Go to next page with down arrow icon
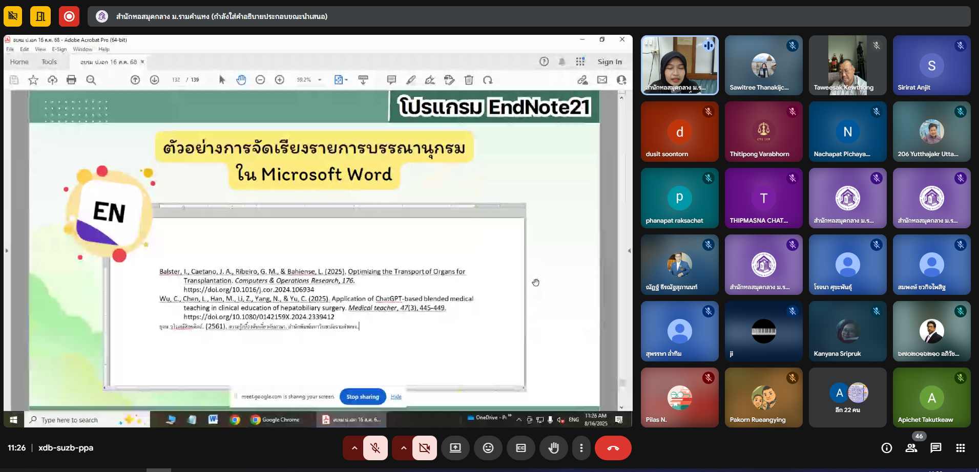The height and width of the screenshot is (472, 979). 154,80
